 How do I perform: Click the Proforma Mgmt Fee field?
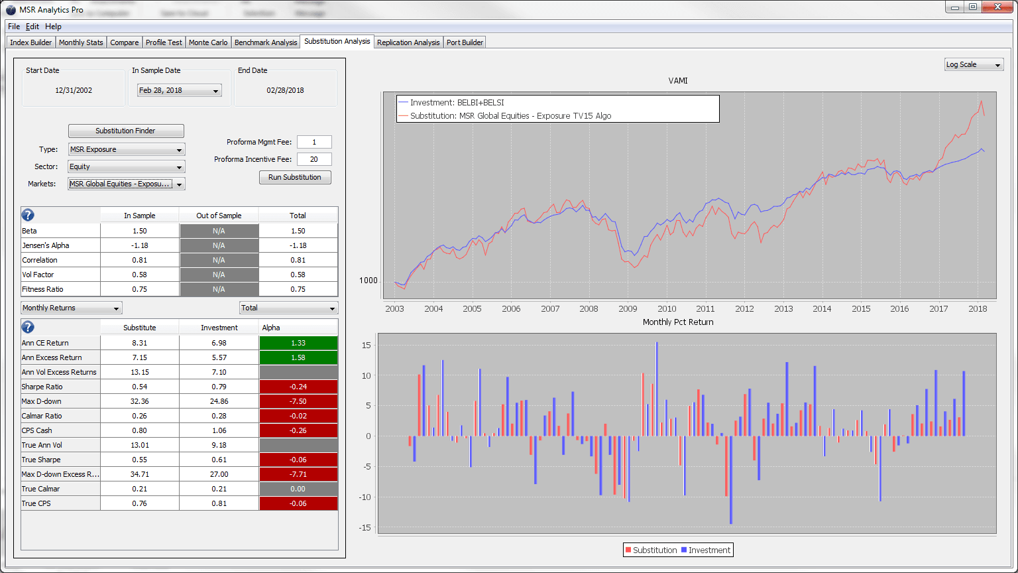point(314,142)
